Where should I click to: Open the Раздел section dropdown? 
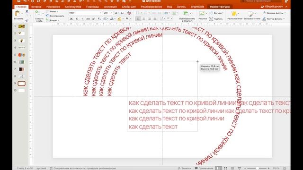tap(52, 20)
